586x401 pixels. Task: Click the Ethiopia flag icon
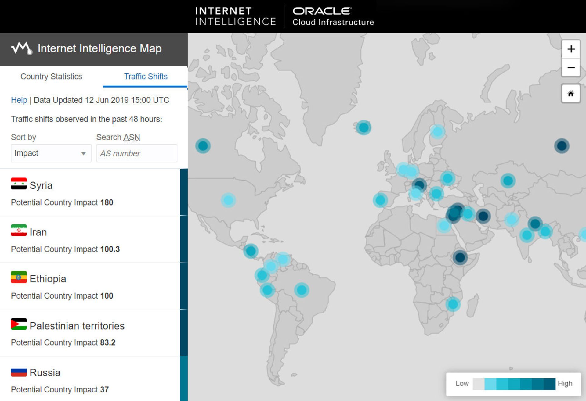(19, 277)
